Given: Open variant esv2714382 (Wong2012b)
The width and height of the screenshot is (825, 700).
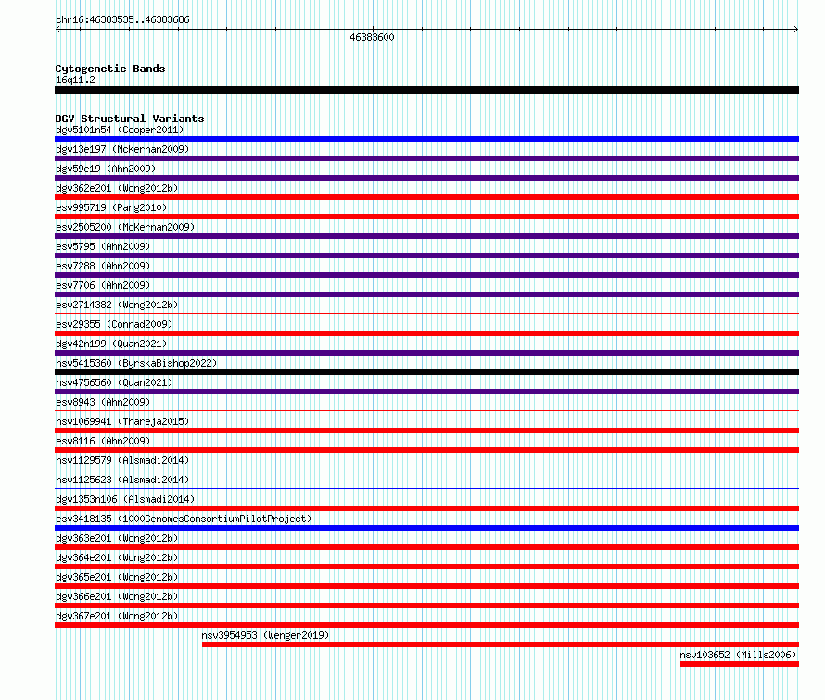Looking at the screenshot, I should point(117,305).
